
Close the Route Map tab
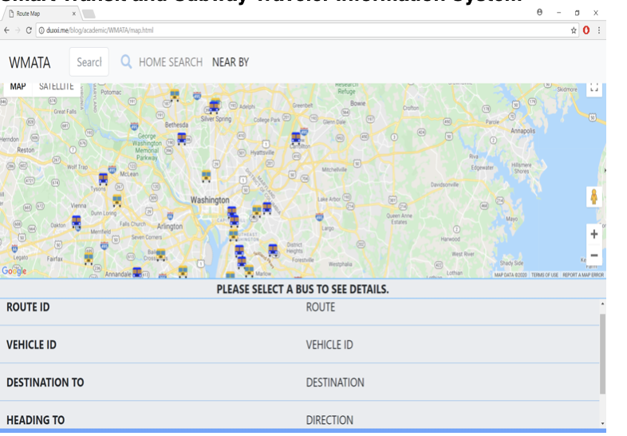click(x=74, y=14)
